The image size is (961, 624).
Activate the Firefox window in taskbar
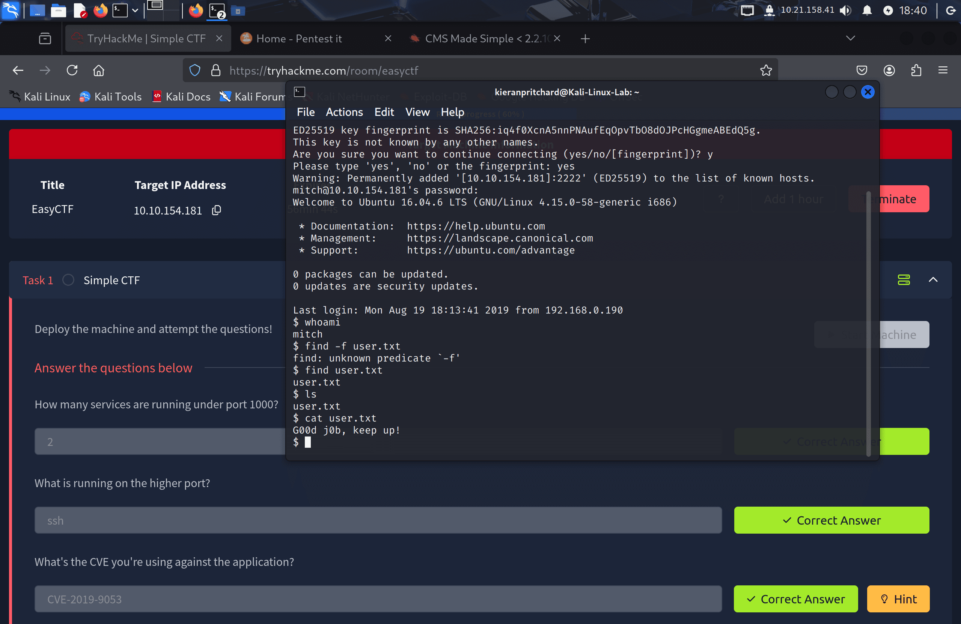pyautogui.click(x=196, y=10)
